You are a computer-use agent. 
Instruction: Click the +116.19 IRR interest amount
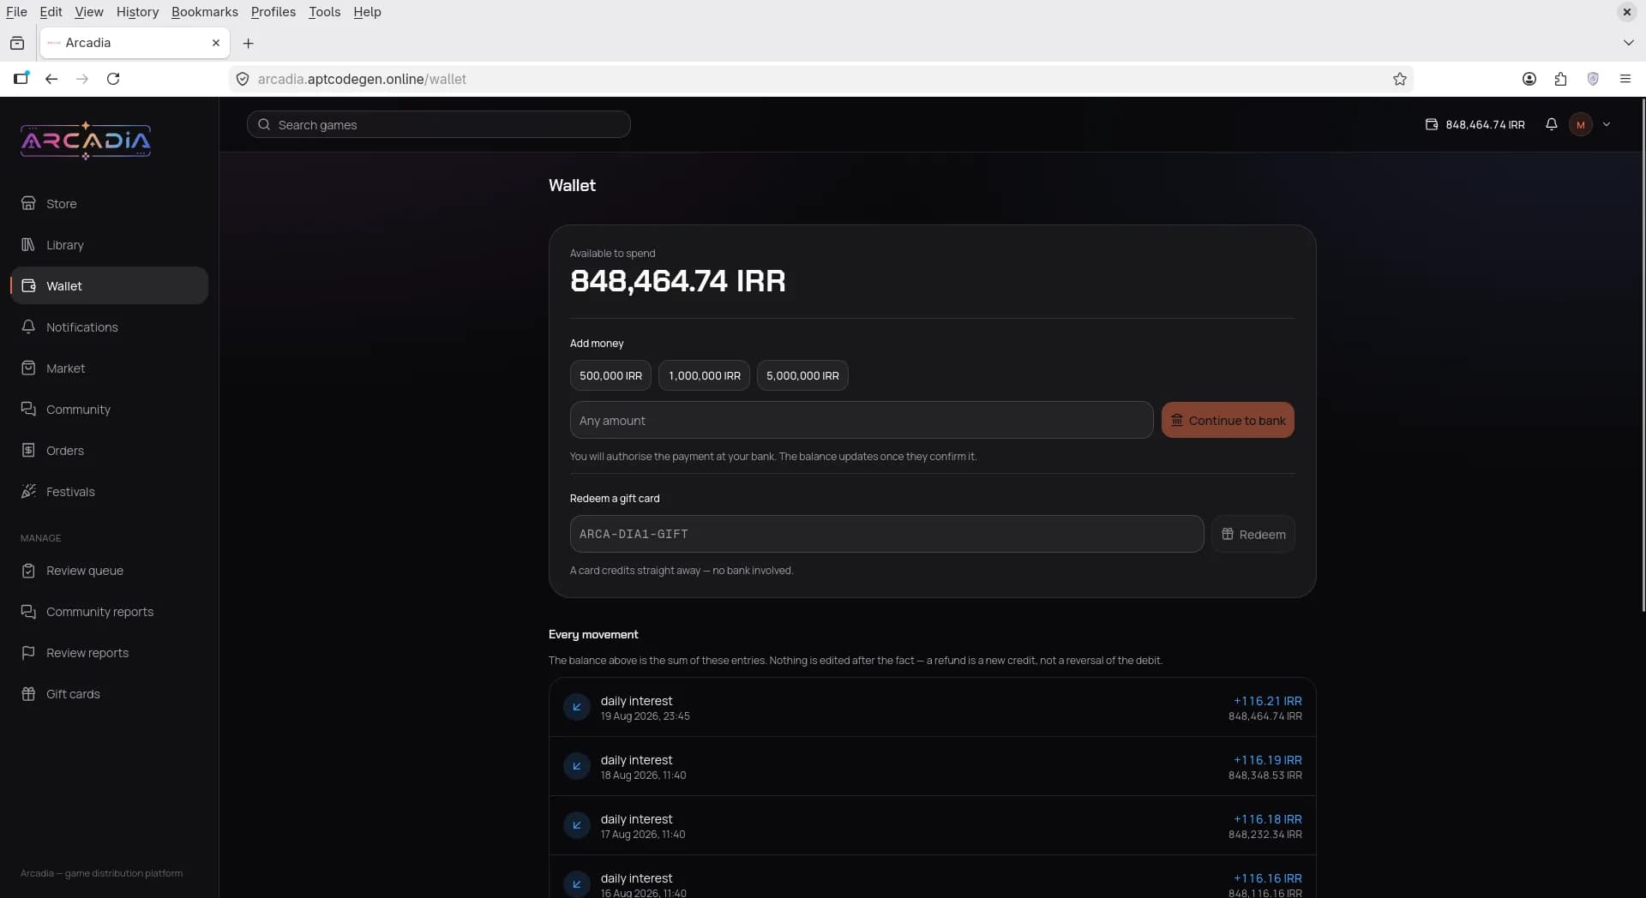[x=1267, y=760]
